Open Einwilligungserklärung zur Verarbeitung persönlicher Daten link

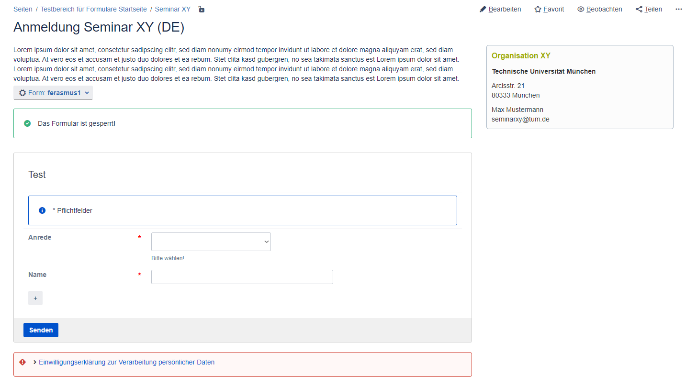click(126, 362)
